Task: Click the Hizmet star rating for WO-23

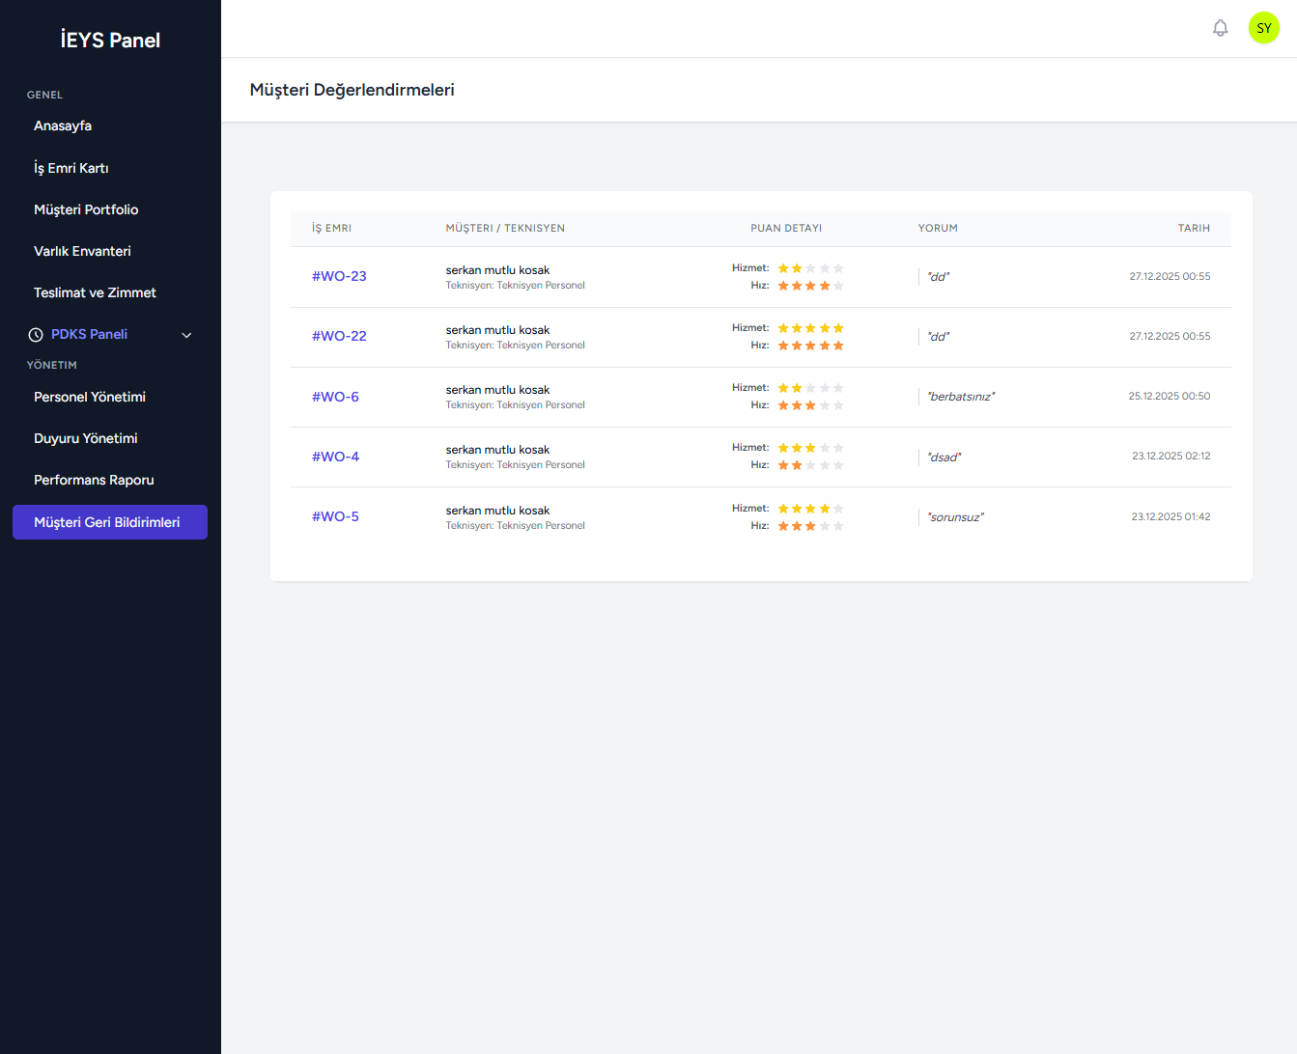Action: pyautogui.click(x=810, y=268)
